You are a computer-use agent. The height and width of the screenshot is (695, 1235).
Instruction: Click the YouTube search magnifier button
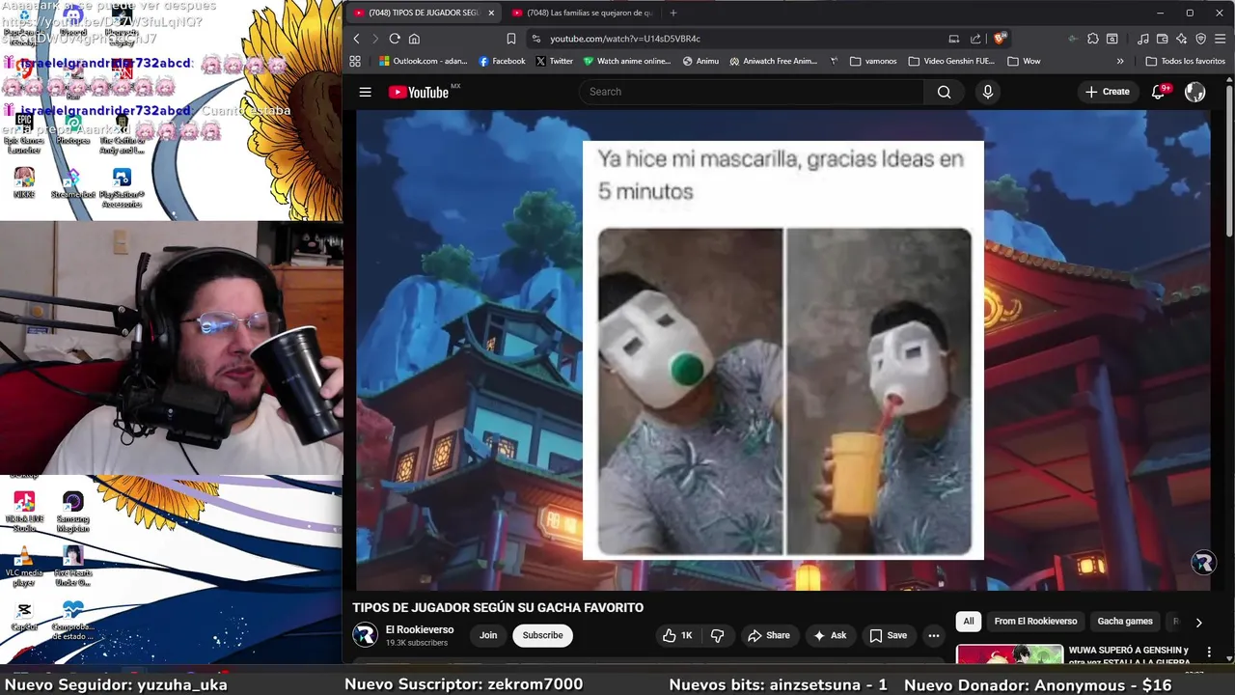point(944,92)
